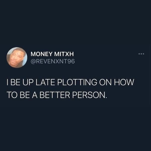The height and width of the screenshot is (151, 151).
Task: Select the standalone letter A in the tweet
Action: [x=35, y=95]
